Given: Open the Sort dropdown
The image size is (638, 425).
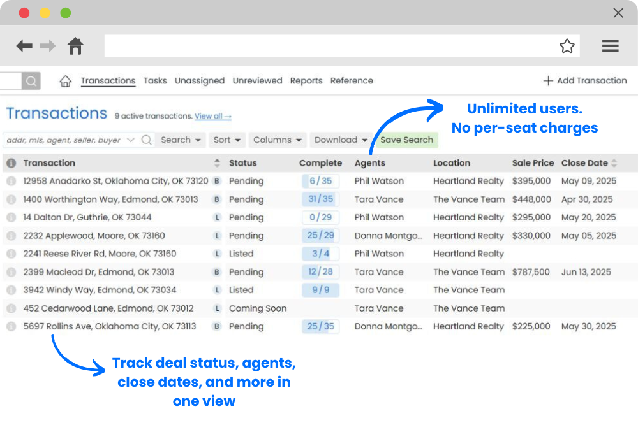Looking at the screenshot, I should [x=227, y=140].
